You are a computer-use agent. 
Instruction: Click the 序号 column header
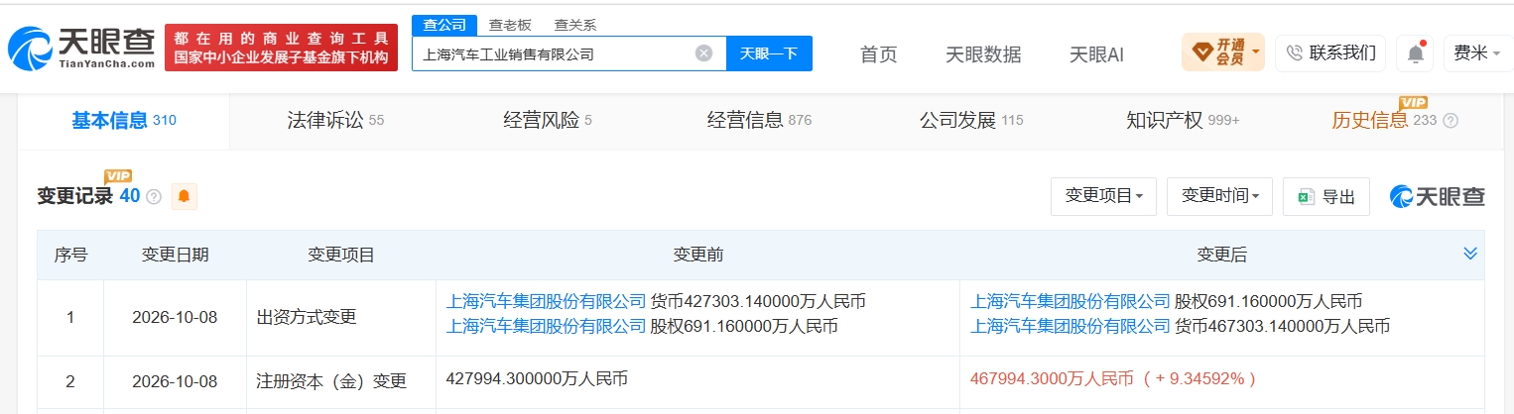70,255
